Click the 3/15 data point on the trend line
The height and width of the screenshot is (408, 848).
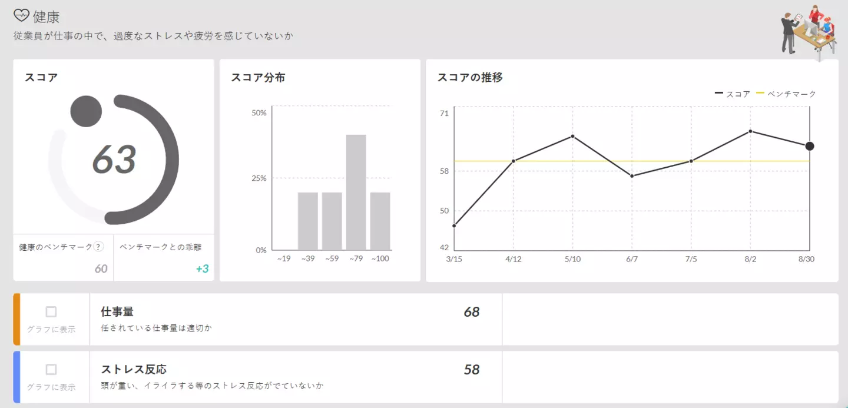(454, 225)
